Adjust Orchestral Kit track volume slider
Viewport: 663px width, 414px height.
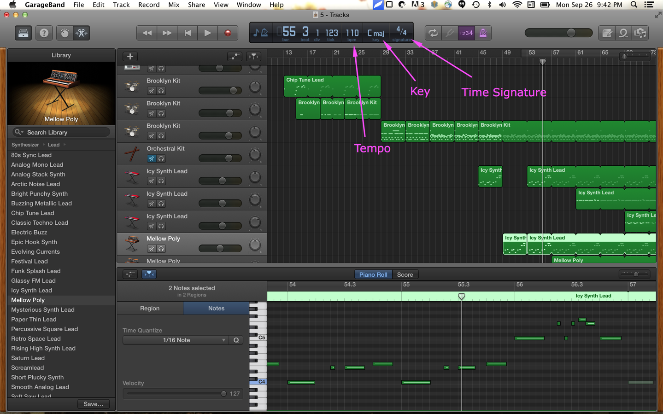coord(220,158)
